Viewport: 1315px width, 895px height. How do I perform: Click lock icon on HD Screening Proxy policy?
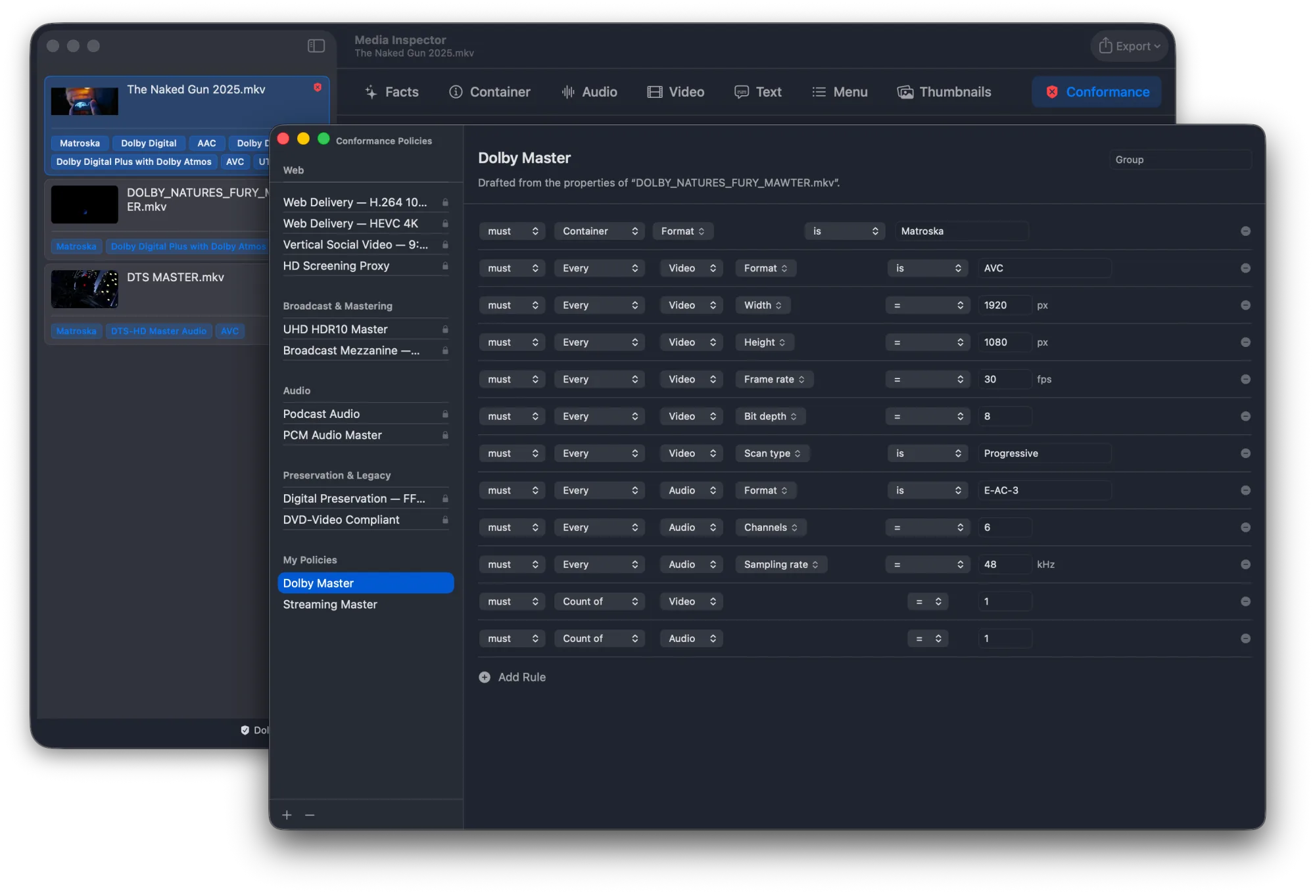coord(445,266)
